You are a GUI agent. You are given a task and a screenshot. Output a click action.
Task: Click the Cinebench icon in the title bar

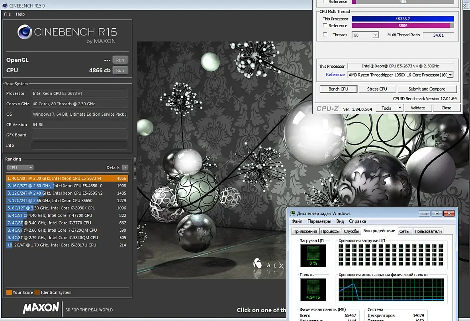[x=4, y=5]
